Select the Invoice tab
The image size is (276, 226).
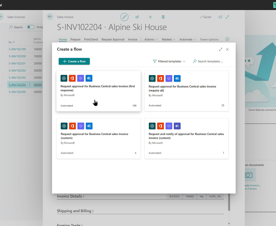tap(133, 39)
